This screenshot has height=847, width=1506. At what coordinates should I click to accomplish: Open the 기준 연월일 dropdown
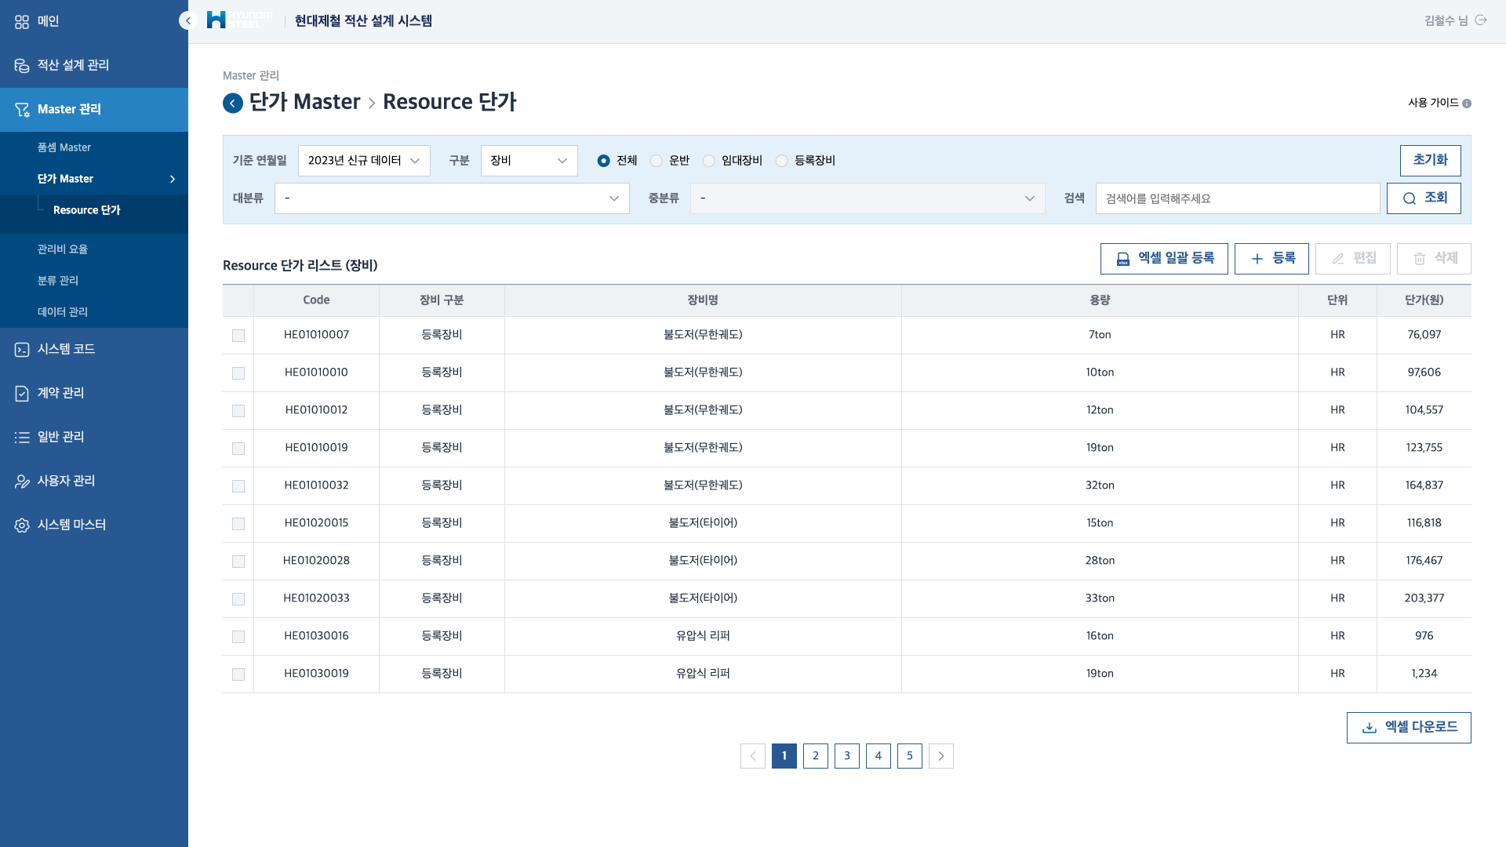pos(364,161)
